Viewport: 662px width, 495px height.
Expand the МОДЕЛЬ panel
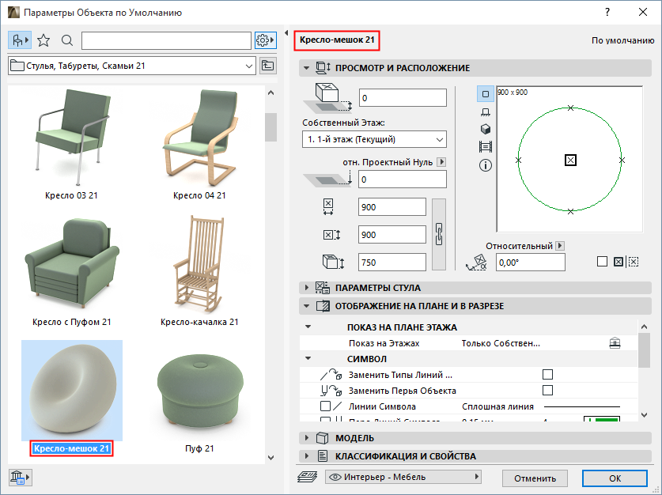(x=307, y=438)
